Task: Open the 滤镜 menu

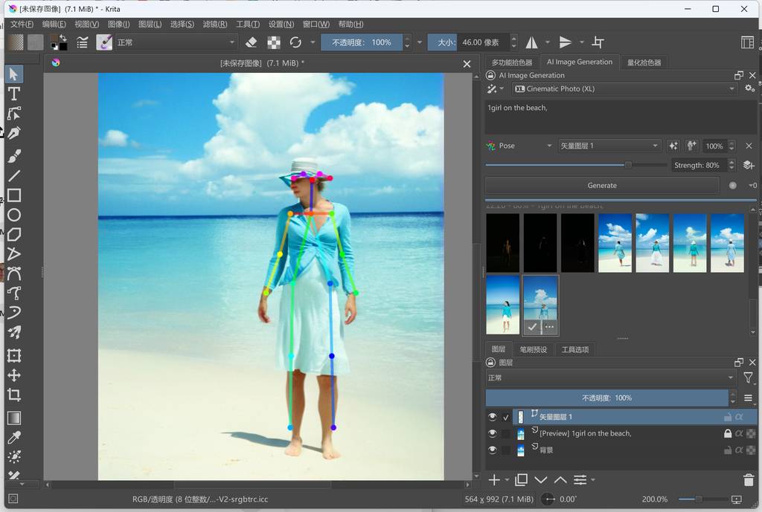Action: tap(214, 24)
